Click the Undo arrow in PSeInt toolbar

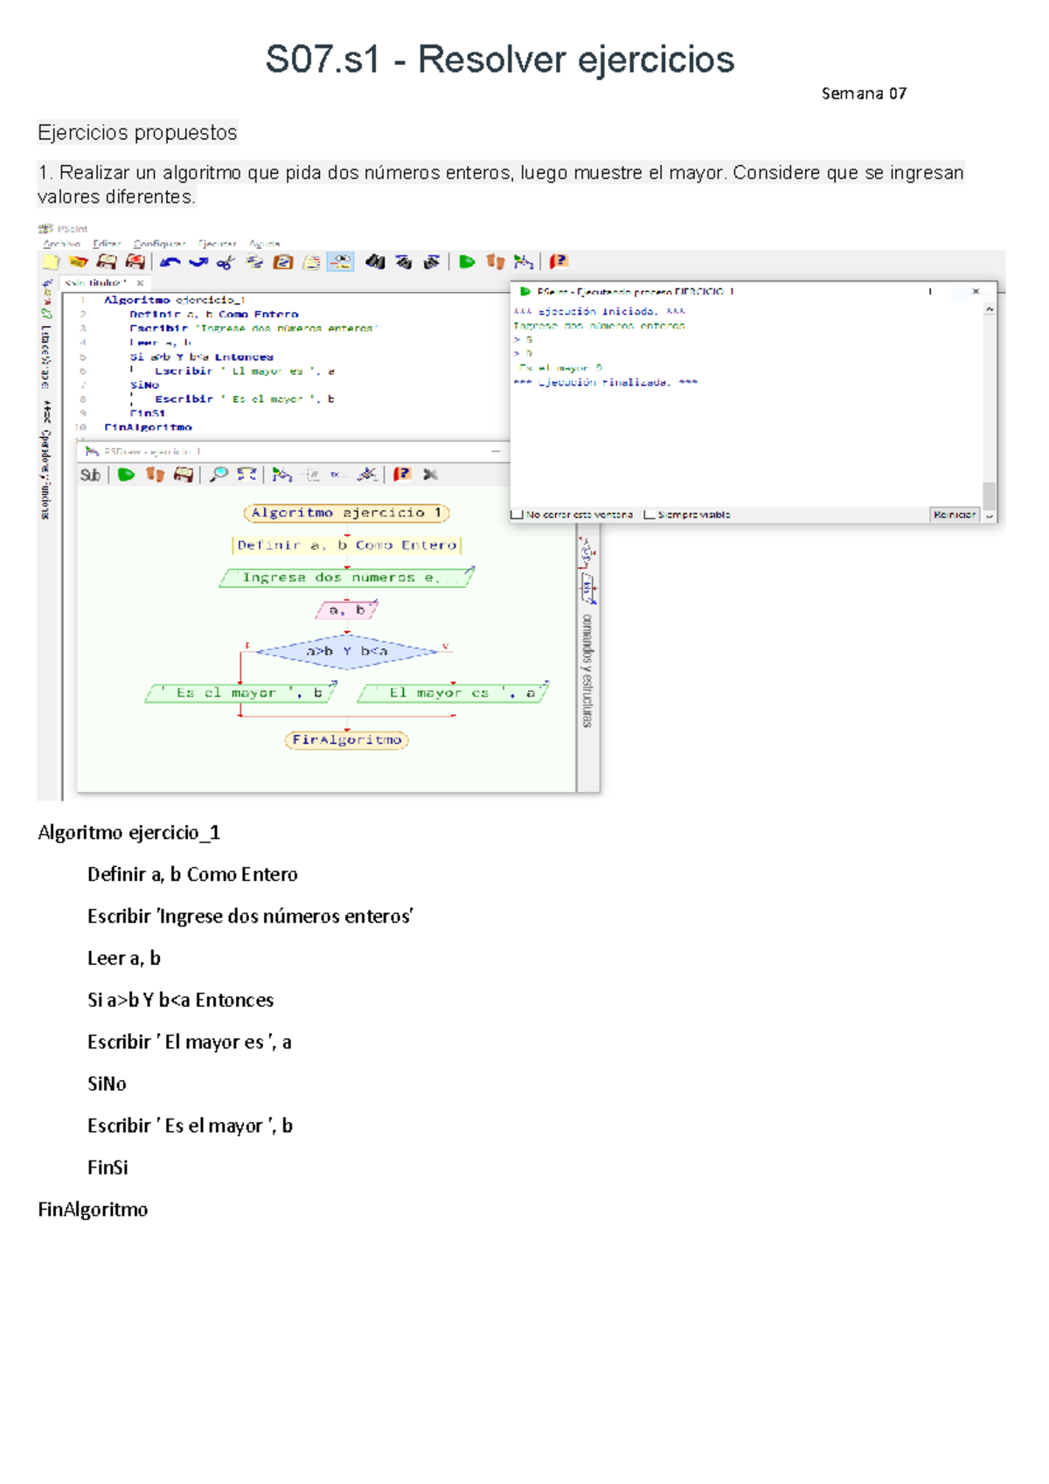[x=170, y=261]
